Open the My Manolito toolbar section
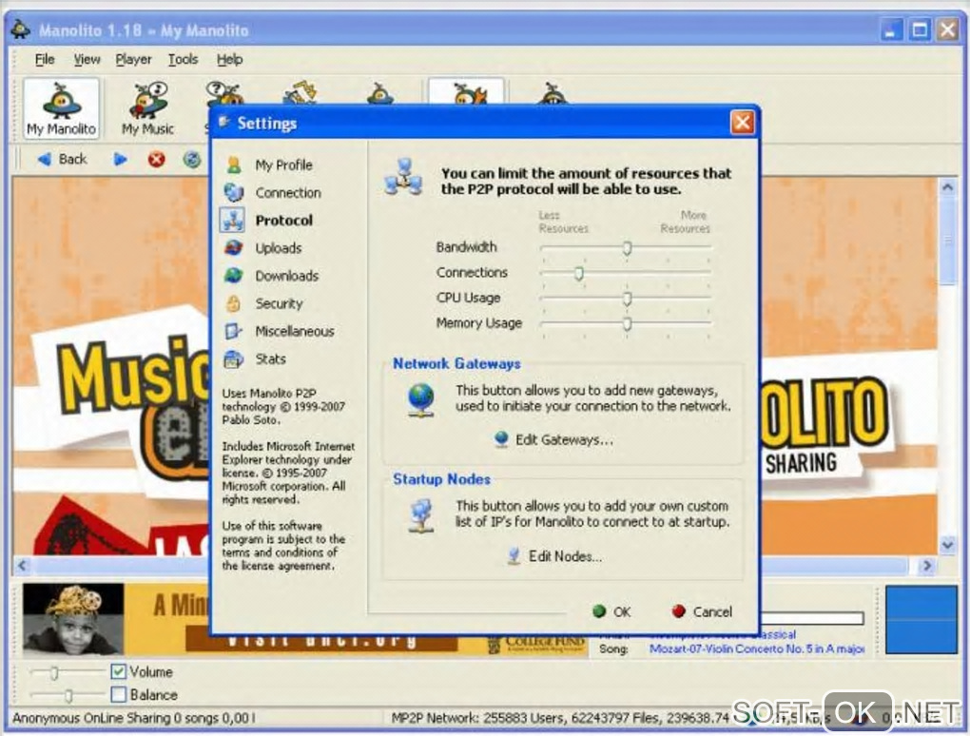The width and height of the screenshot is (970, 736). pos(61,108)
